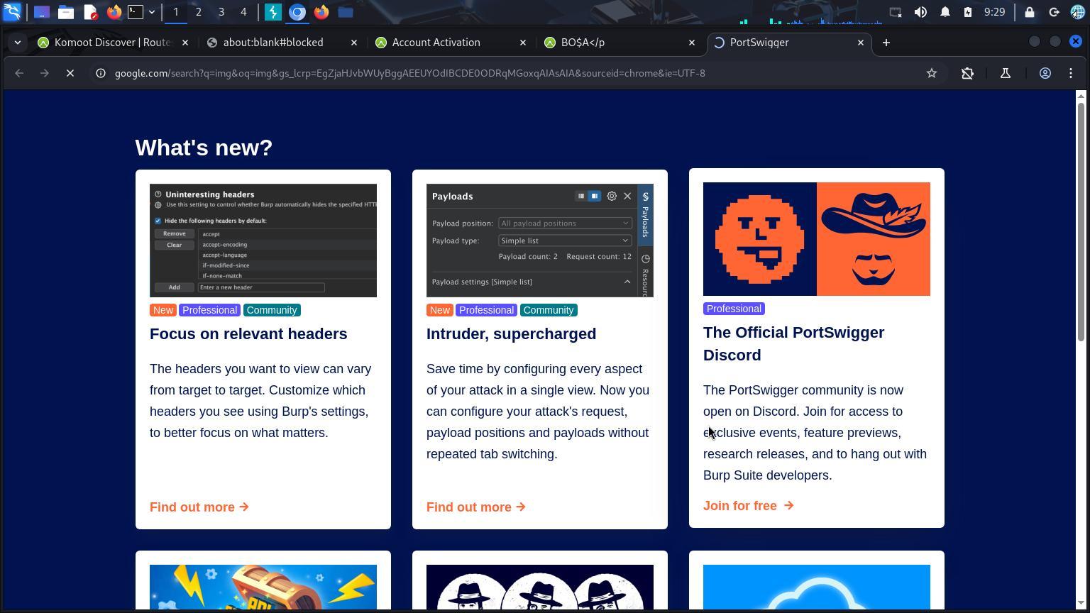The image size is (1090, 613).
Task: Click the battery power tray icon
Action: pos(968,12)
